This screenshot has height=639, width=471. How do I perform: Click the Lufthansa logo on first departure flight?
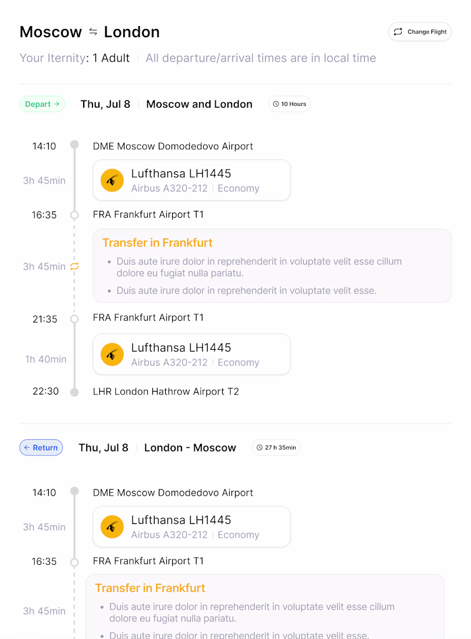(112, 180)
